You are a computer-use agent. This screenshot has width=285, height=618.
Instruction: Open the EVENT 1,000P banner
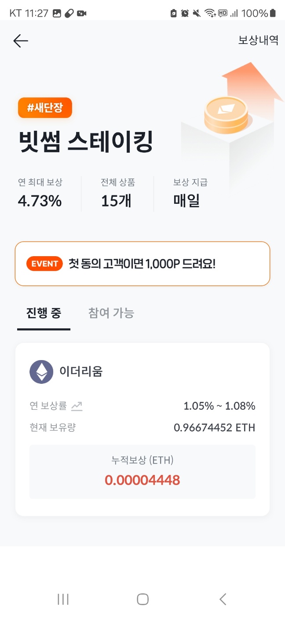click(x=142, y=264)
